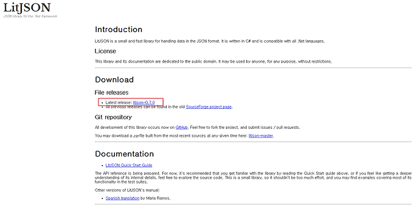This screenshot has width=414, height=207.
Task: Click the 'Other versions of LitJSON's manual' text
Action: 127,190
